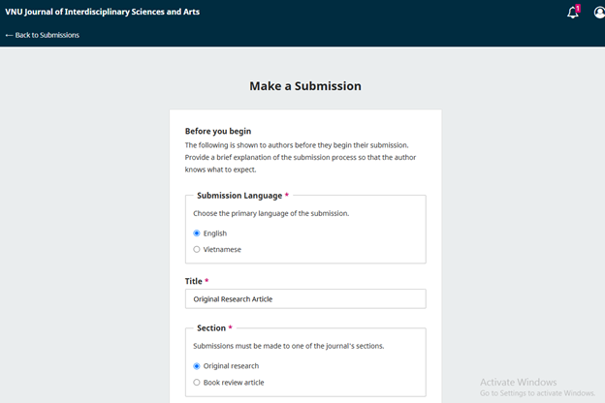Screen dimensions: 605x403
Task: Click the Make a Submission page heading
Action: (305, 86)
